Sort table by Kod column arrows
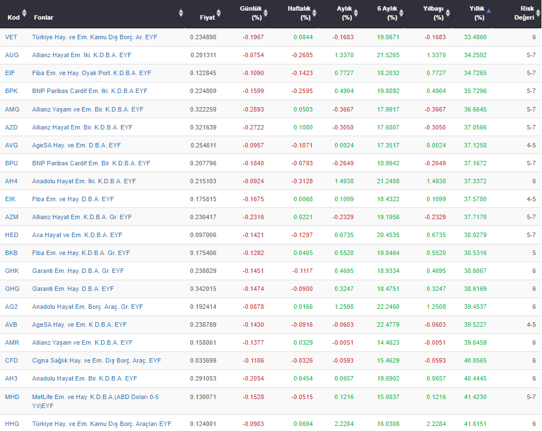The width and height of the screenshot is (542, 431). pyautogui.click(x=24, y=13)
